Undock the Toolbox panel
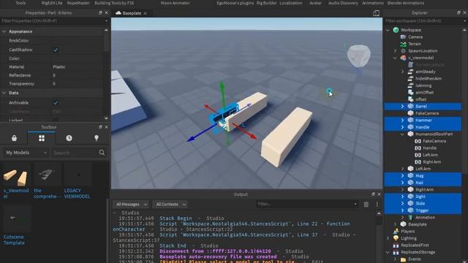468x263 pixels. [x=100, y=127]
